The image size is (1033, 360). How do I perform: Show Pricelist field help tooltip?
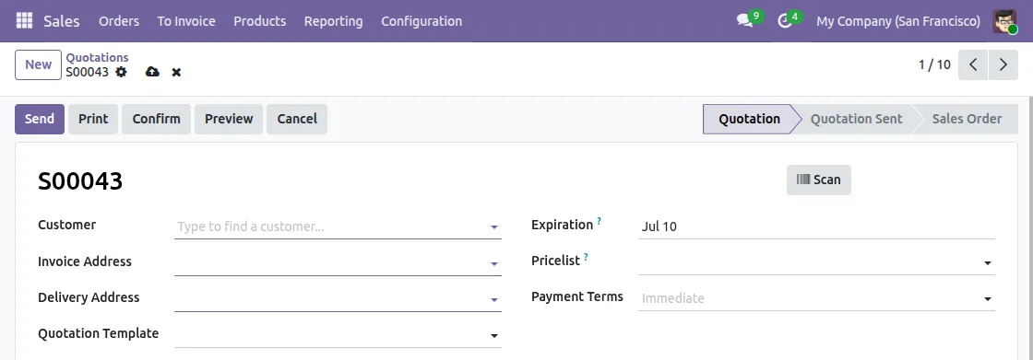[x=586, y=257]
